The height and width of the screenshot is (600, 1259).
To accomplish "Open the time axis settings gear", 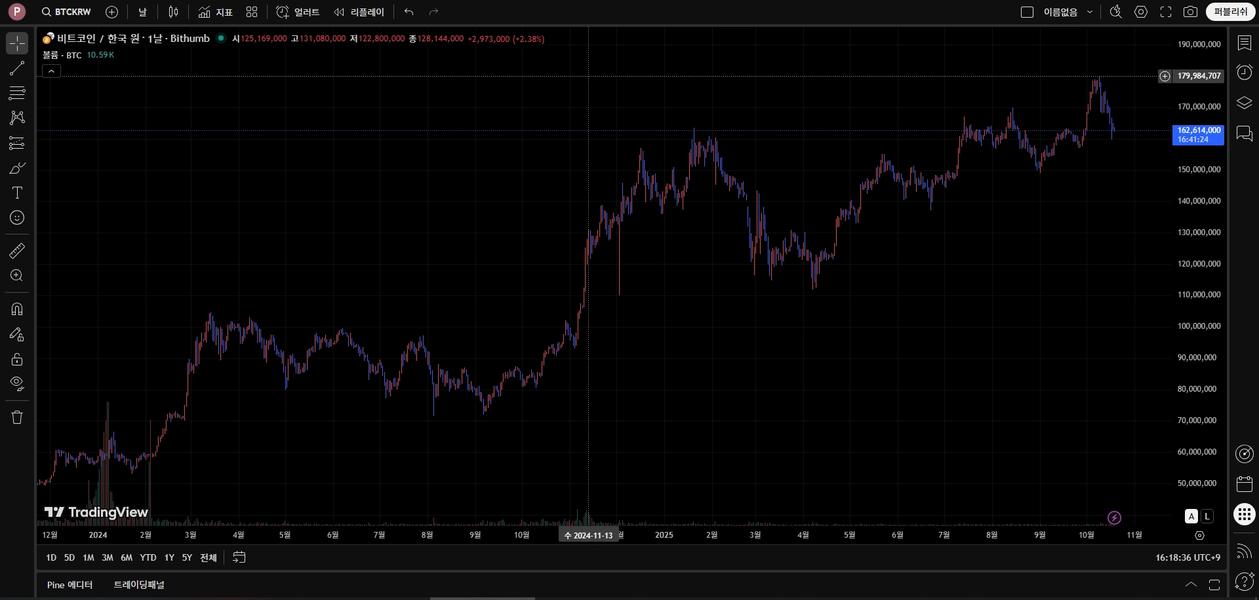I will (x=1199, y=535).
